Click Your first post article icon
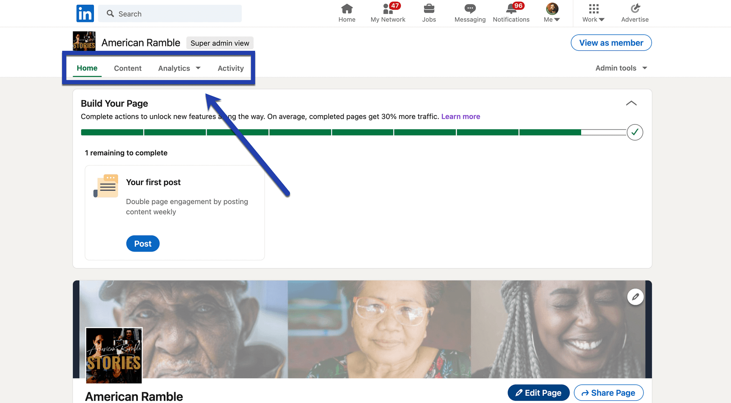The image size is (731, 403). coord(106,186)
